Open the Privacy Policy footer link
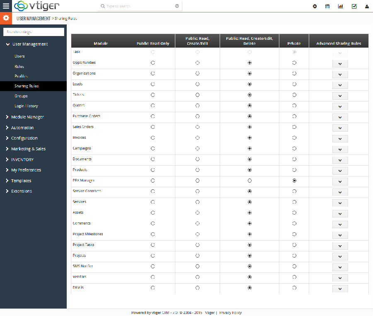 pyautogui.click(x=230, y=313)
